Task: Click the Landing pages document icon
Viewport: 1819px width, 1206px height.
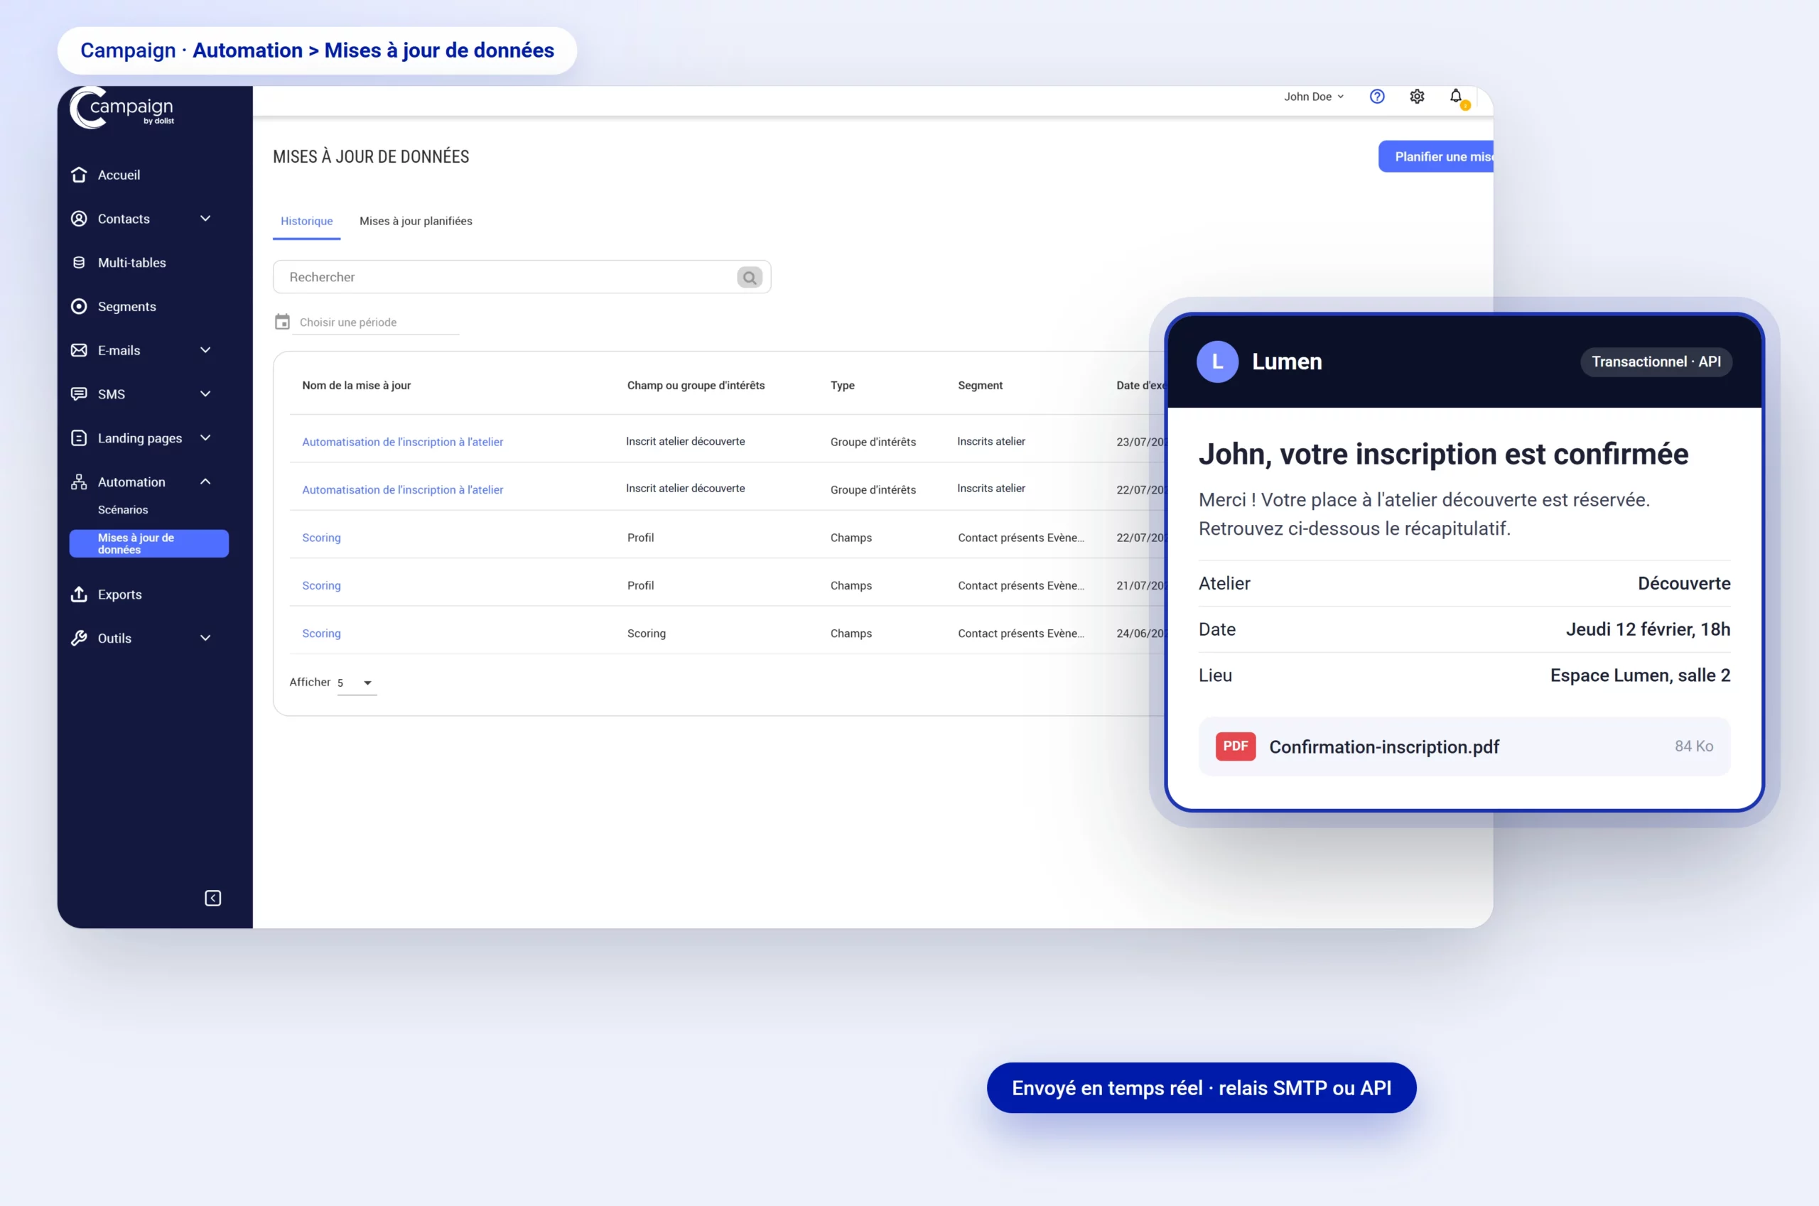Action: [x=78, y=438]
